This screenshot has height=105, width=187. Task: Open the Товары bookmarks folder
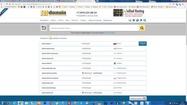[87, 7]
